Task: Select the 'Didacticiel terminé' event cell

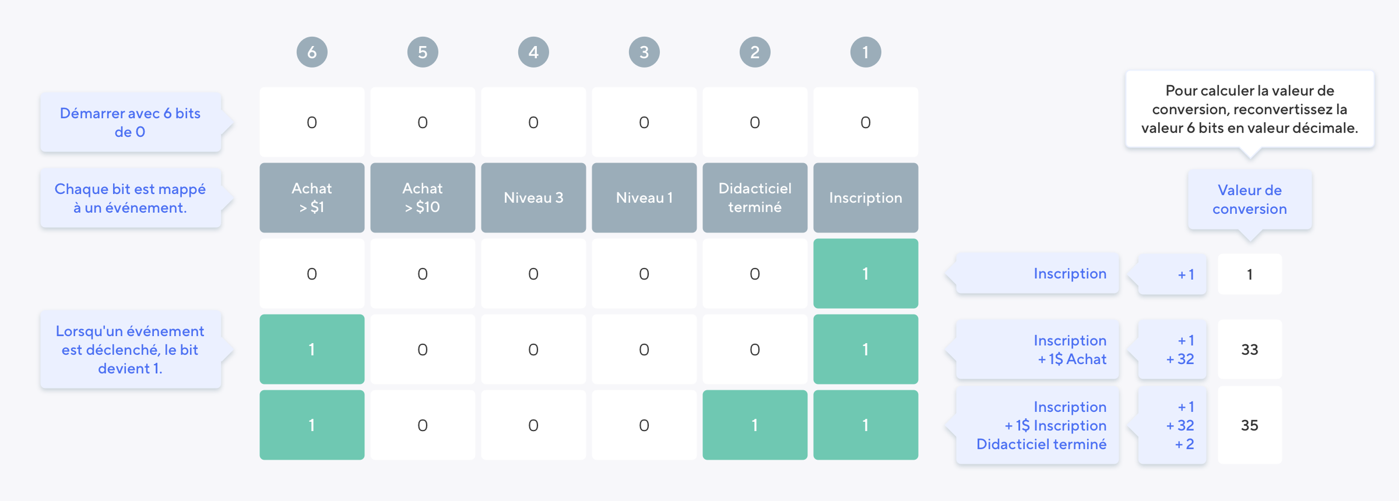Action: click(x=755, y=198)
